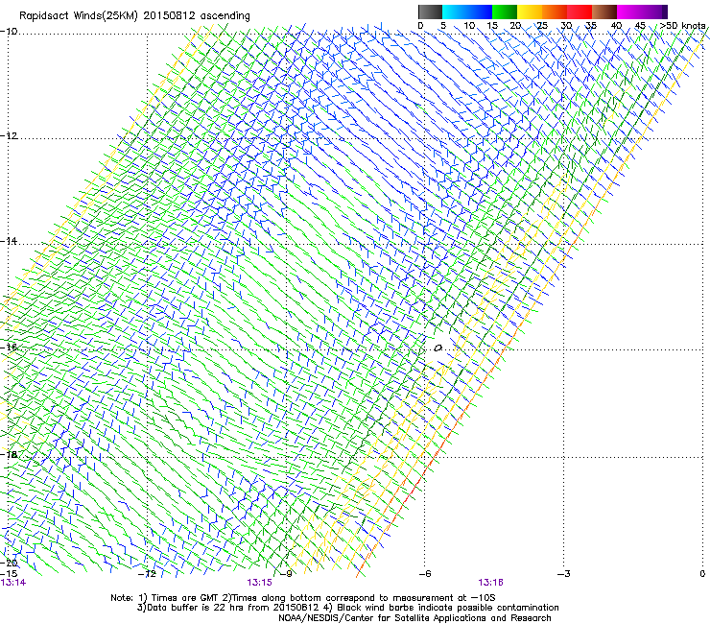
Task: Click the '40' legend scale label
Action: (616, 25)
